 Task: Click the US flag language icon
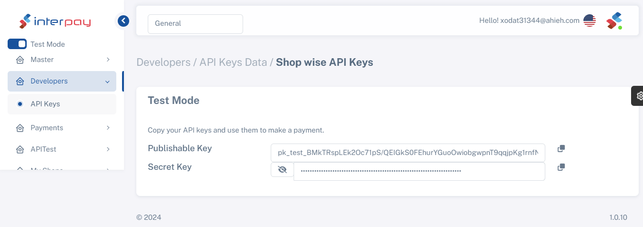[x=590, y=21]
